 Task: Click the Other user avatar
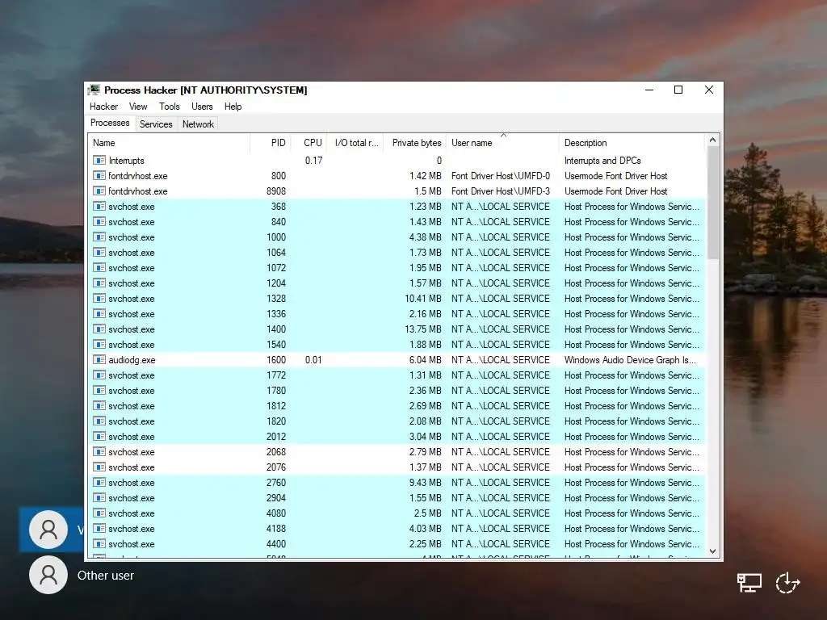48,575
